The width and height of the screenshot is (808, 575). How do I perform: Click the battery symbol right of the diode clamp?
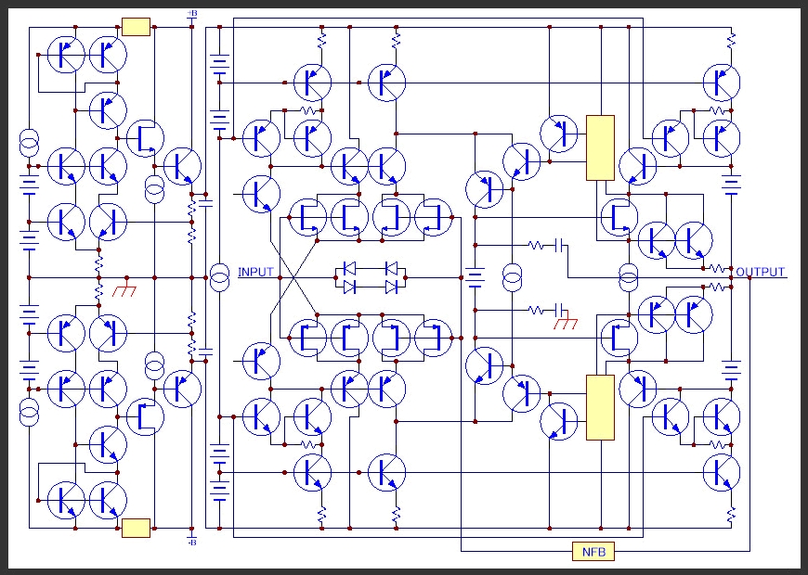[x=475, y=278]
